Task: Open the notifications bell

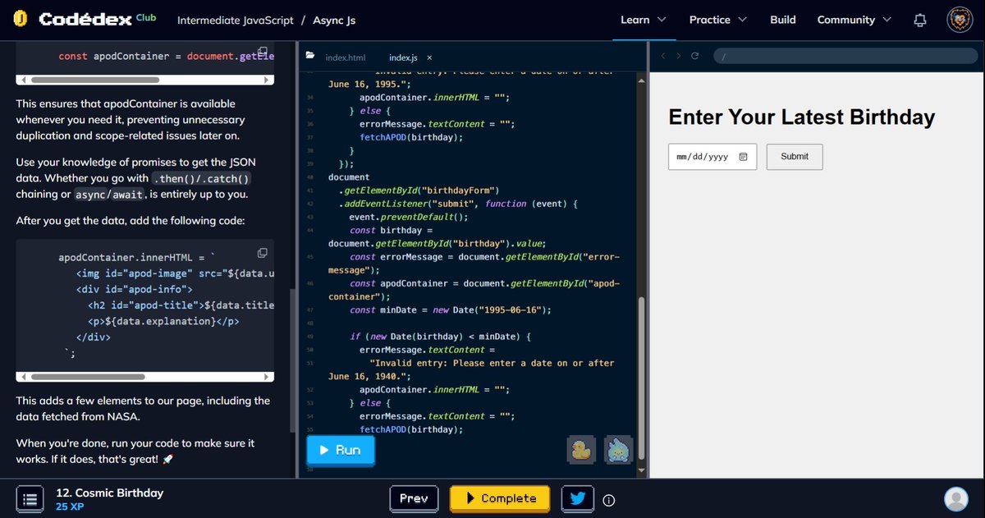Action: [921, 20]
